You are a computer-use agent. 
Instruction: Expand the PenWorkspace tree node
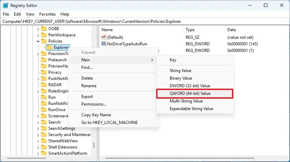pyautogui.click(x=38, y=35)
